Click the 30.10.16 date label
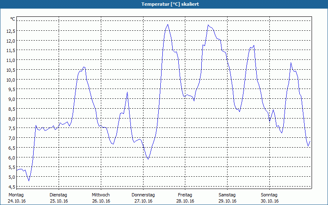The height and width of the screenshot is (205, 328). pos(270,201)
